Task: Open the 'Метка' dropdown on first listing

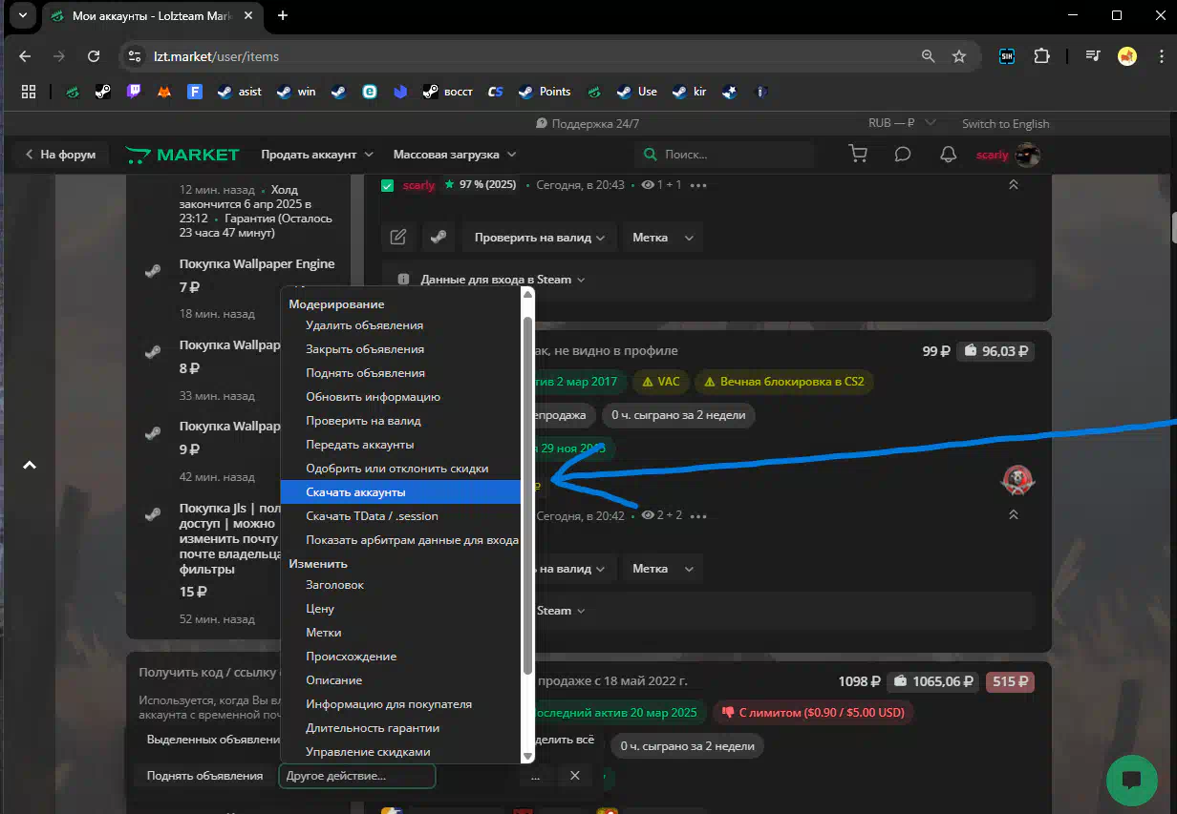Action: [x=662, y=238]
